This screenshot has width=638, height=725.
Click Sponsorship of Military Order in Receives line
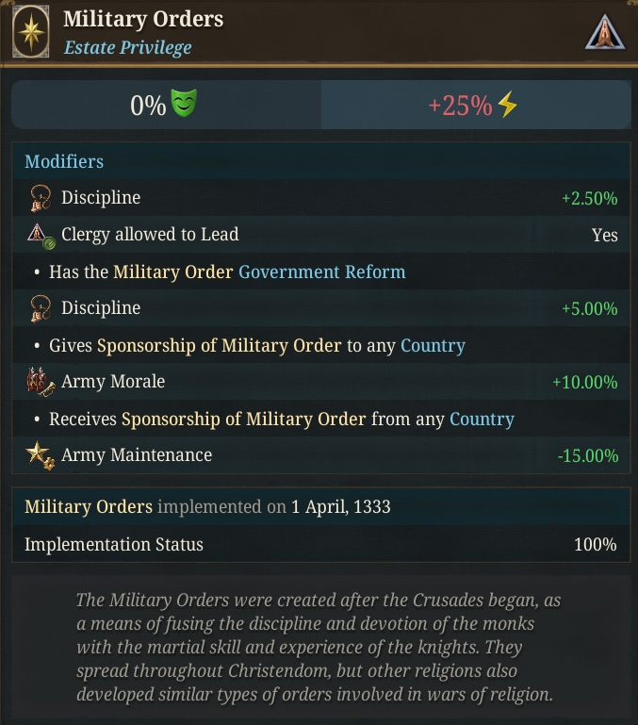[244, 419]
